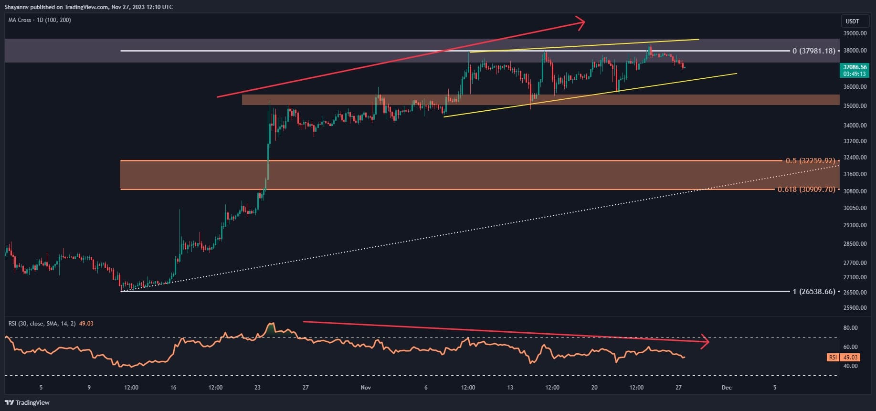
Task: Open the Shayannv published on TradingView.com header
Action: 89,7
